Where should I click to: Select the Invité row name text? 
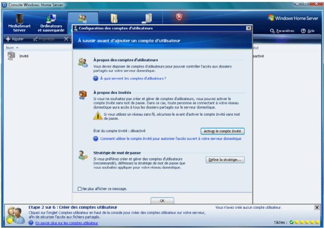click(x=24, y=56)
